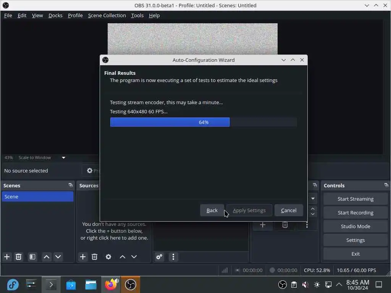Pop out the Scene Transitions dock
391x293 pixels.
pyautogui.click(x=315, y=185)
